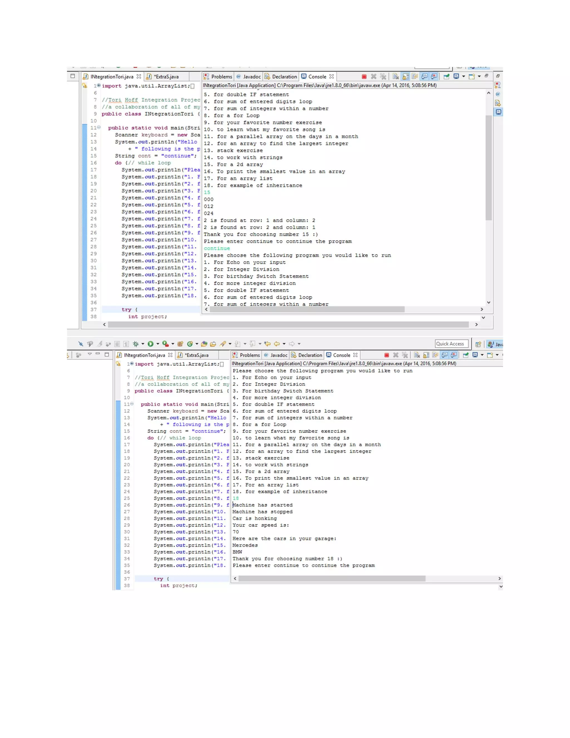Image resolution: width=570 pixels, height=738 pixels.
Task: Minimize the console view in the upper window
Action: click(487, 76)
